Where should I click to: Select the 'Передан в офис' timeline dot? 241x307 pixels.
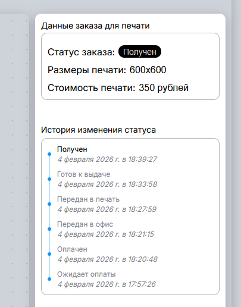[x=49, y=229]
